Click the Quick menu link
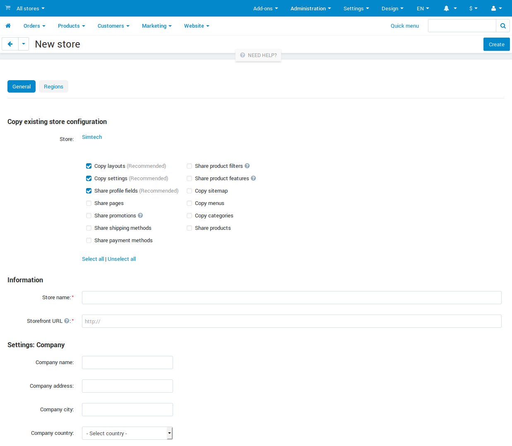512x446 pixels. [405, 26]
